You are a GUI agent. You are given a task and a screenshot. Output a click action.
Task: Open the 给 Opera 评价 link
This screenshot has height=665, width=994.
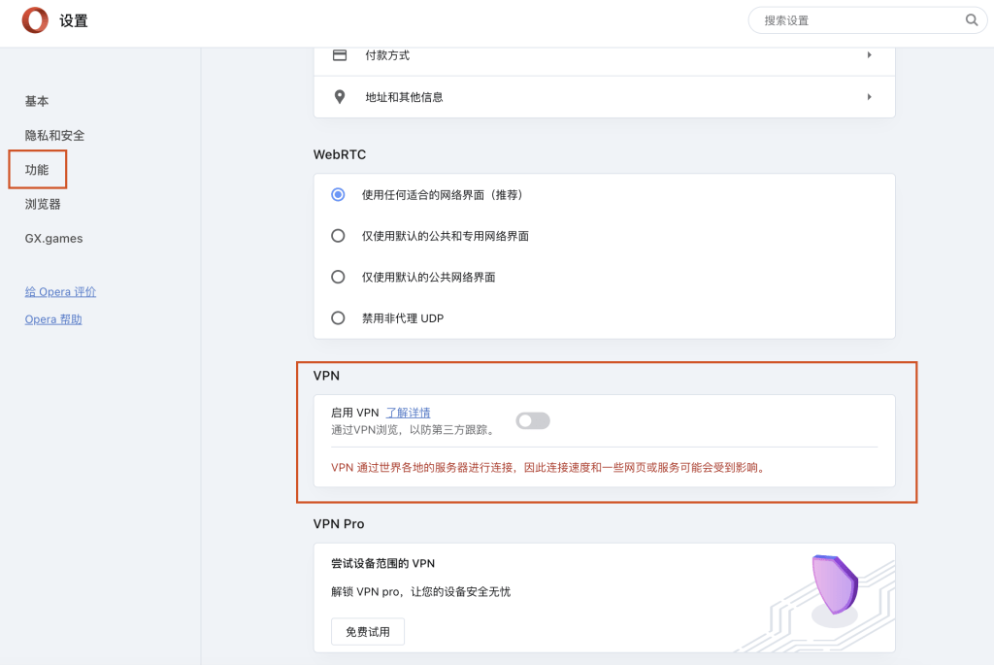tap(60, 291)
